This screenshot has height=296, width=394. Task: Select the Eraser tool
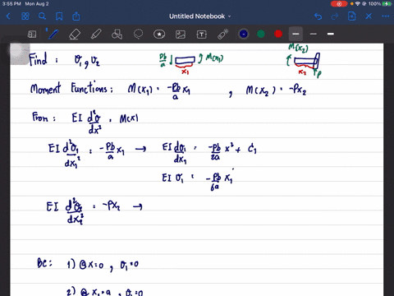click(x=75, y=35)
